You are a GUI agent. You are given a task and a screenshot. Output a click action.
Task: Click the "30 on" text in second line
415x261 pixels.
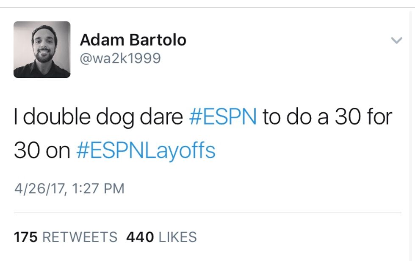(x=42, y=150)
